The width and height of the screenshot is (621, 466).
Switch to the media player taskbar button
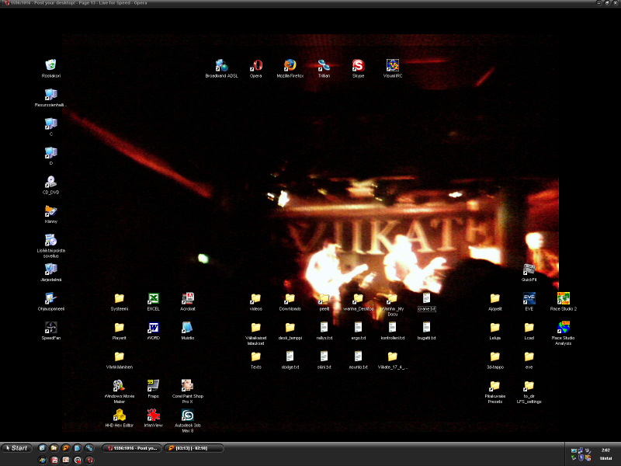pyautogui.click(x=193, y=448)
